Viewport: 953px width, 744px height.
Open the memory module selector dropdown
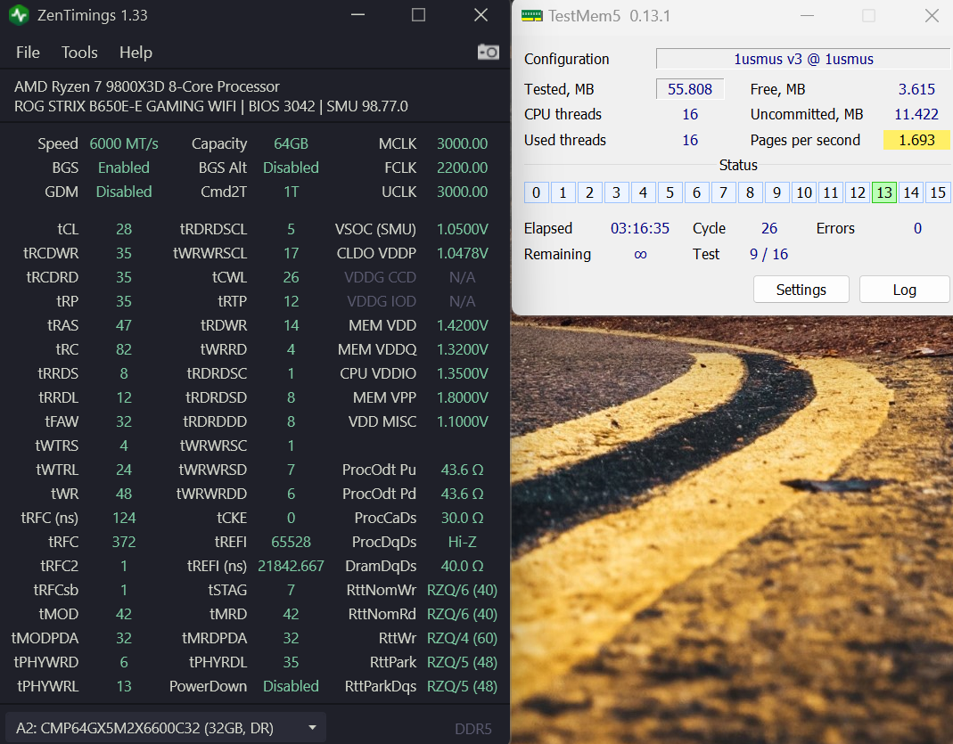pyautogui.click(x=166, y=728)
